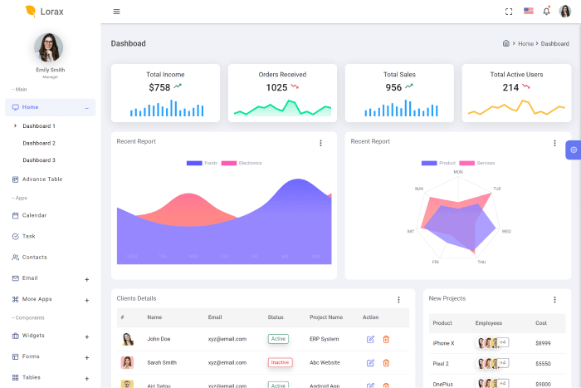Open options menu of Foods/Electronics report
Viewport: 581px width, 388px height.
click(x=320, y=143)
